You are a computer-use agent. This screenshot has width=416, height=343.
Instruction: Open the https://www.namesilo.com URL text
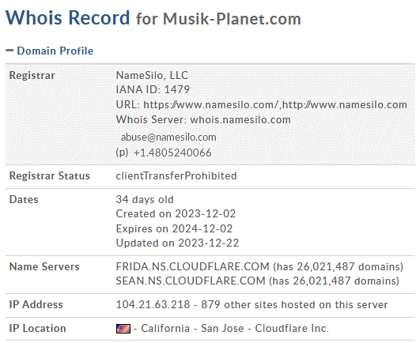[x=210, y=104]
